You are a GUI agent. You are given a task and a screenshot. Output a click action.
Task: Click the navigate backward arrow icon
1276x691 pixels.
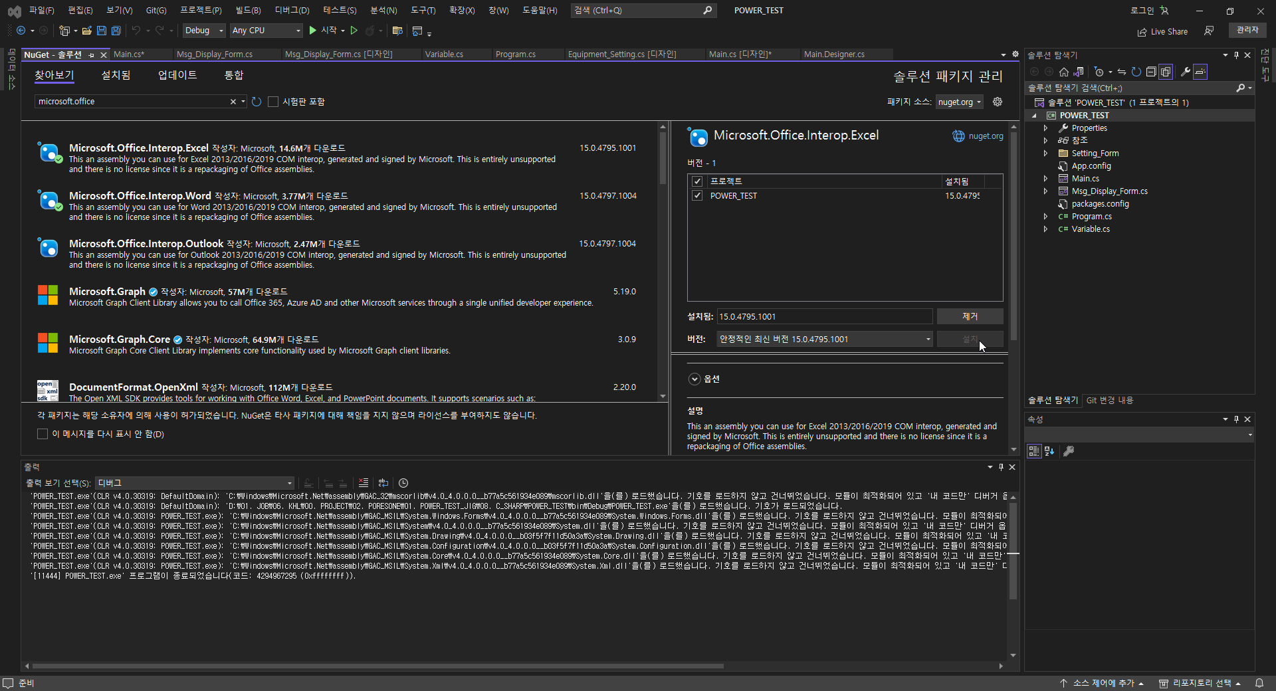click(21, 31)
